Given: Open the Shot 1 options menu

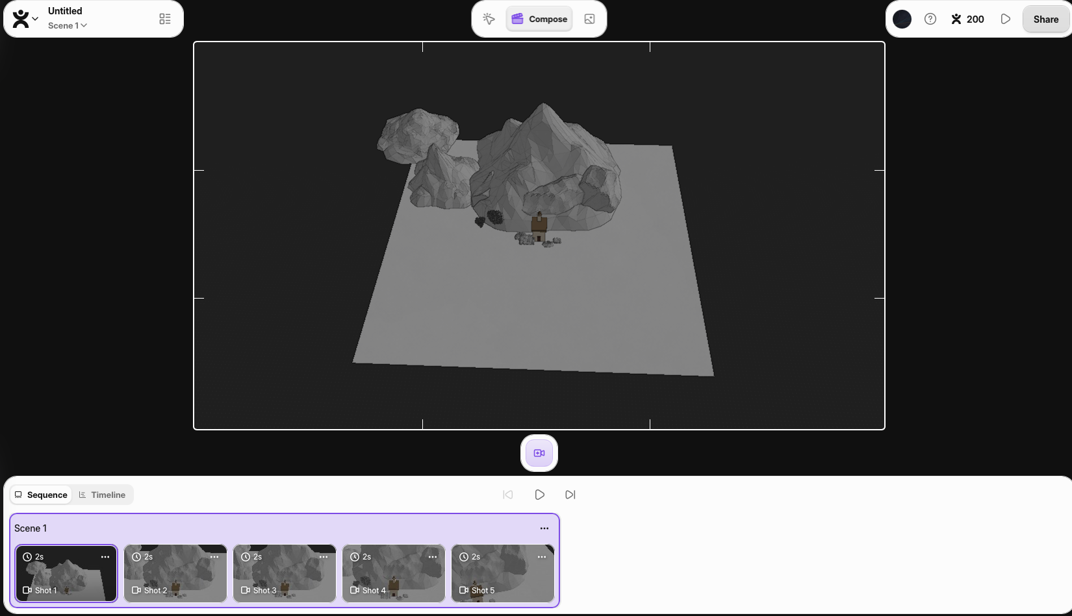Looking at the screenshot, I should (105, 557).
